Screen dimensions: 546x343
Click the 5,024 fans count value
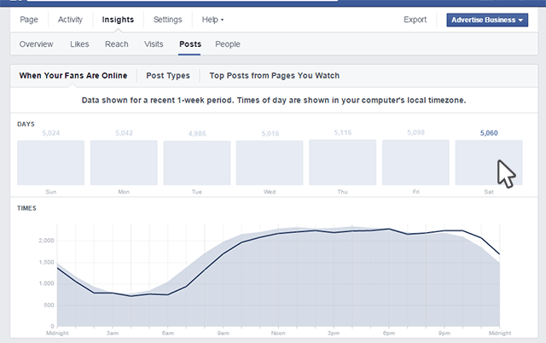point(51,133)
